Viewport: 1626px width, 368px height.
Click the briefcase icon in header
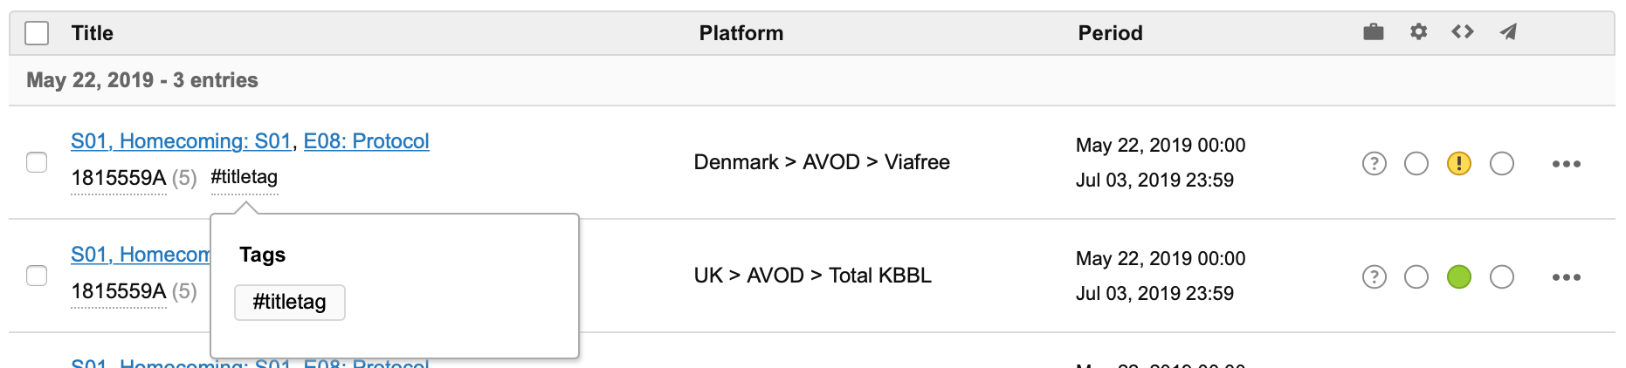click(1373, 32)
